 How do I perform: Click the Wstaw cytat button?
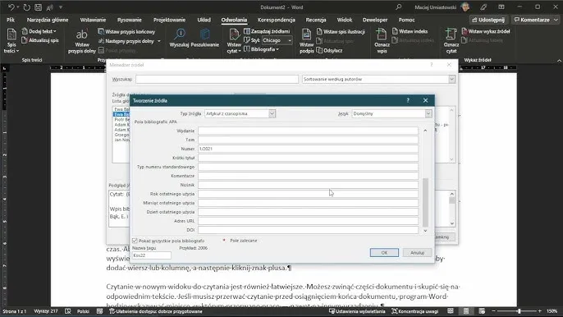(234, 41)
